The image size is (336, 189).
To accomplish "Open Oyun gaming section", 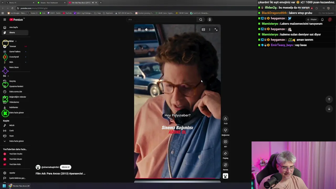I will pos(15,136).
